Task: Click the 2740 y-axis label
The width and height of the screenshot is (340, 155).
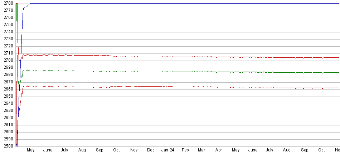Action: point(8,32)
